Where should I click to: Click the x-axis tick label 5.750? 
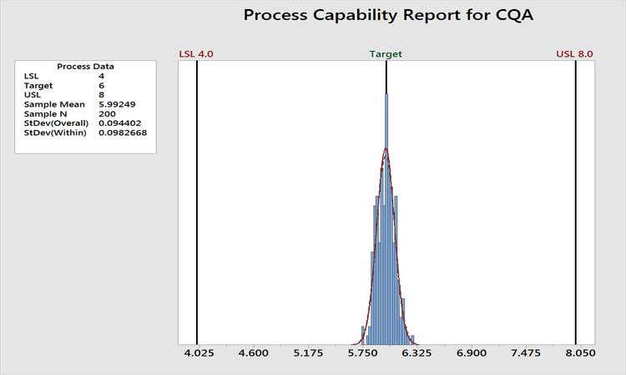click(362, 353)
